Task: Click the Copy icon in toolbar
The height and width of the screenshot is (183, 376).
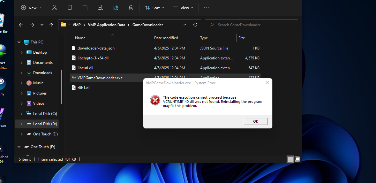Action: click(70, 8)
